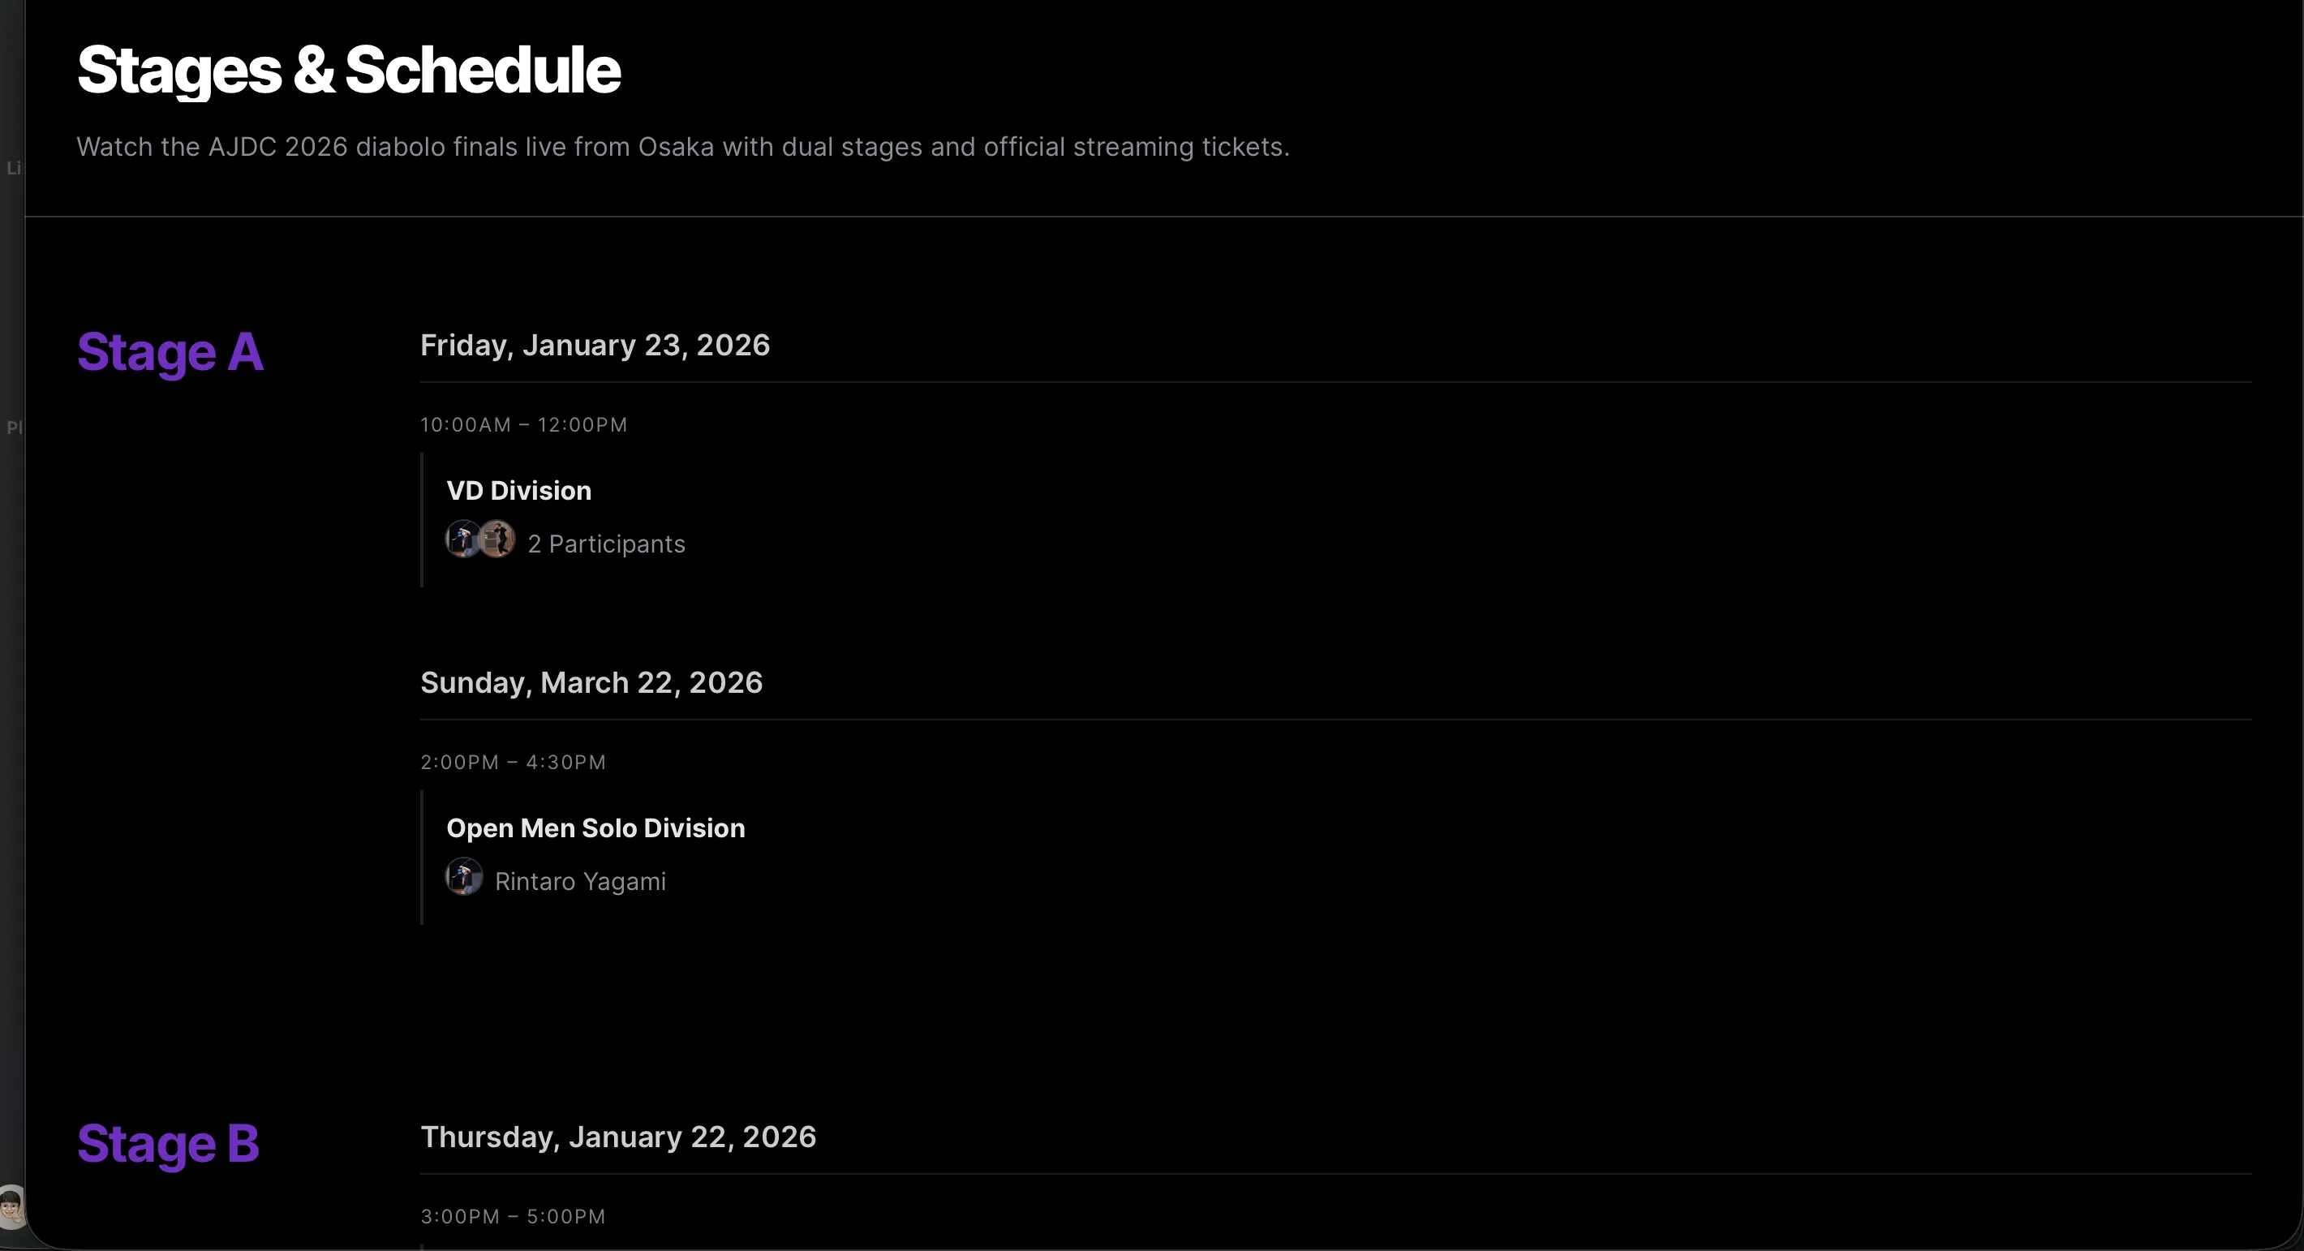This screenshot has width=2304, height=1251.
Task: Click the Sunday, March 22, 2026 date header
Action: pyautogui.click(x=591, y=683)
